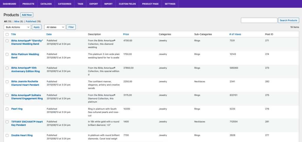Check the Double Heart Ring row checkbox
This screenshot has height=142, width=302.
7,136
